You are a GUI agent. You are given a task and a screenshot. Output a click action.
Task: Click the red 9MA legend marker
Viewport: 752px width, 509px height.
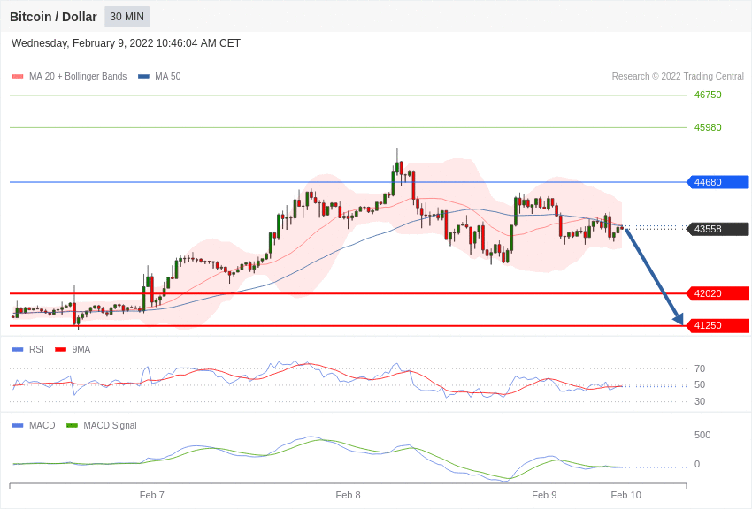click(x=60, y=350)
